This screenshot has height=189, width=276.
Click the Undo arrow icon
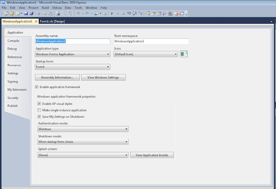78,13
